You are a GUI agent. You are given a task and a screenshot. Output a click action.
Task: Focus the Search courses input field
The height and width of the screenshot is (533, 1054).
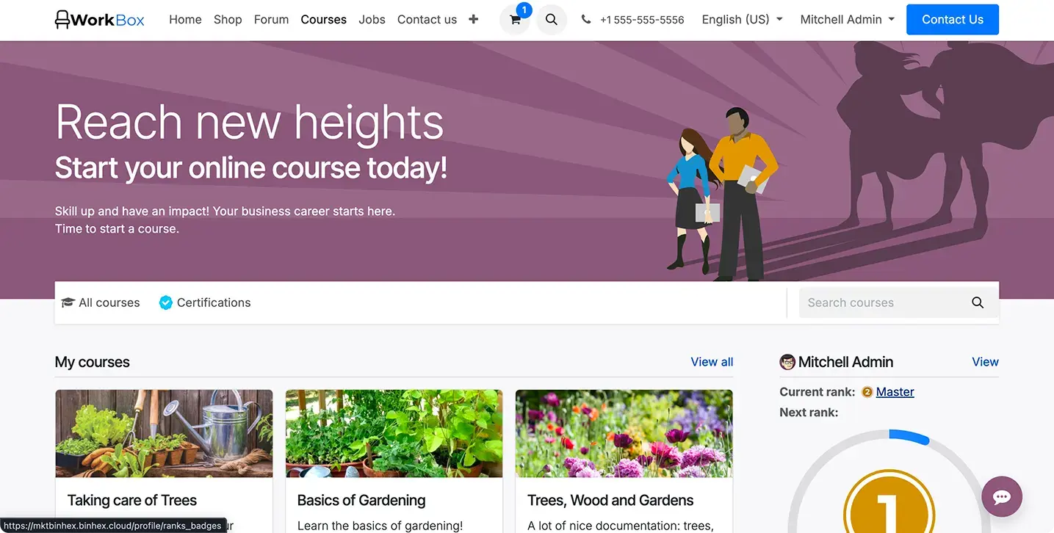click(881, 302)
